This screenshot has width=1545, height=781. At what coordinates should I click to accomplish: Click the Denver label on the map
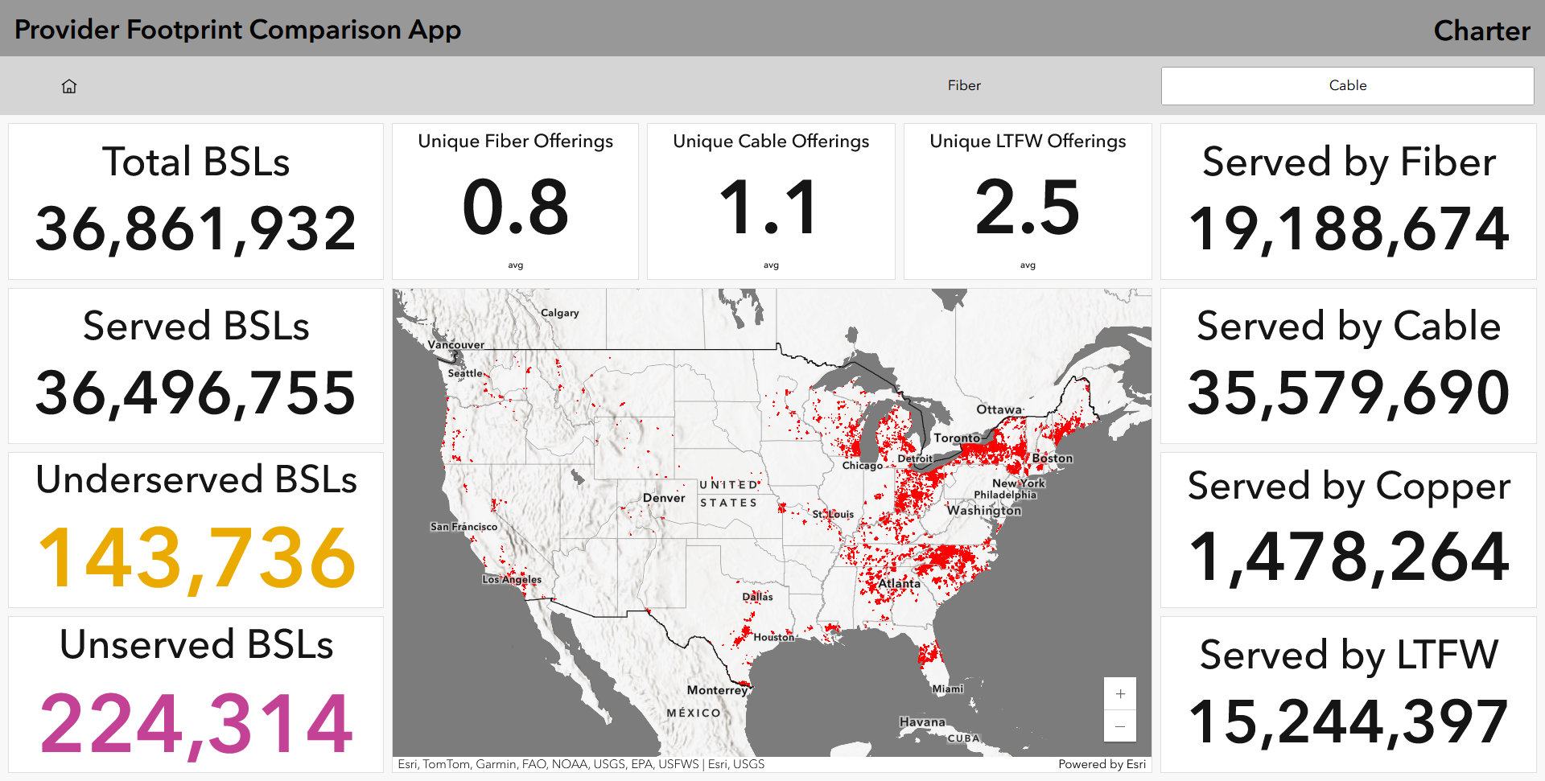click(x=664, y=498)
